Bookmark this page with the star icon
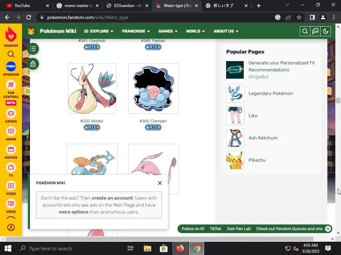Screen dimensions: 341x255 299,17
